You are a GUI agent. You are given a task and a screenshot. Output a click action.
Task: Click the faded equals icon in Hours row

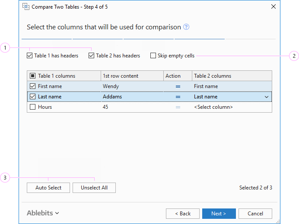[x=178, y=107]
